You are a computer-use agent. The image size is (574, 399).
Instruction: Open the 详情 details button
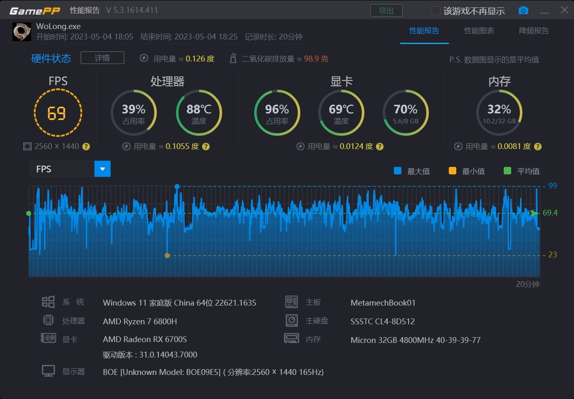(x=102, y=58)
